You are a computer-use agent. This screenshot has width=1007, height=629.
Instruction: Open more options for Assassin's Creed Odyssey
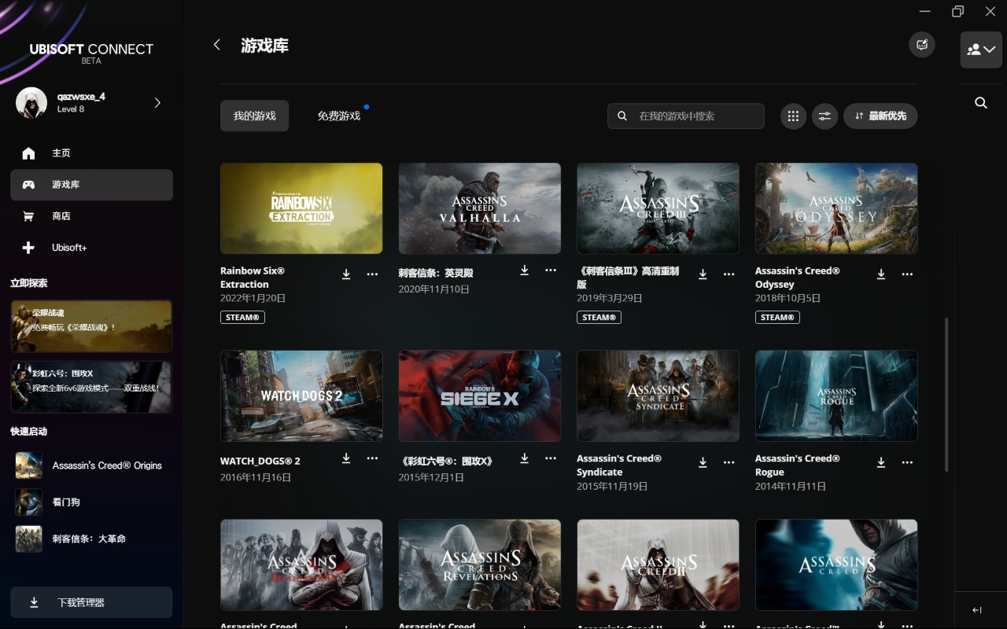click(907, 274)
